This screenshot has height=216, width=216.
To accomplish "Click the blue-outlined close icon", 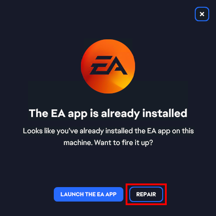I will pyautogui.click(x=202, y=14).
